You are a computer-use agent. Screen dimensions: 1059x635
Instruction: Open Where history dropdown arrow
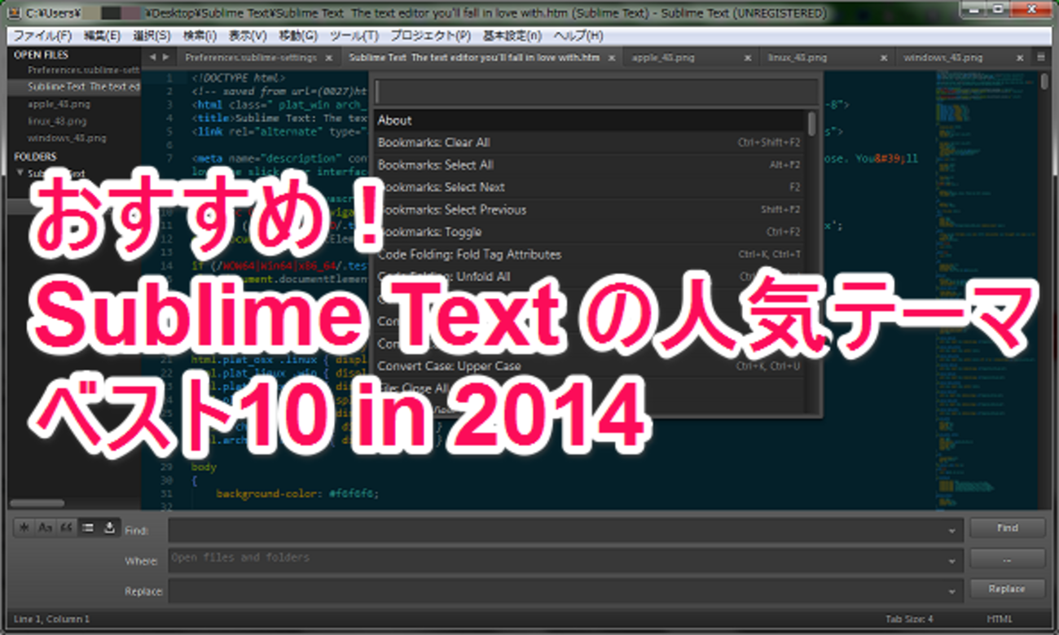point(952,561)
